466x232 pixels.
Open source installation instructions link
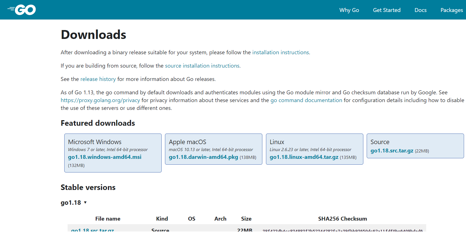(x=202, y=66)
